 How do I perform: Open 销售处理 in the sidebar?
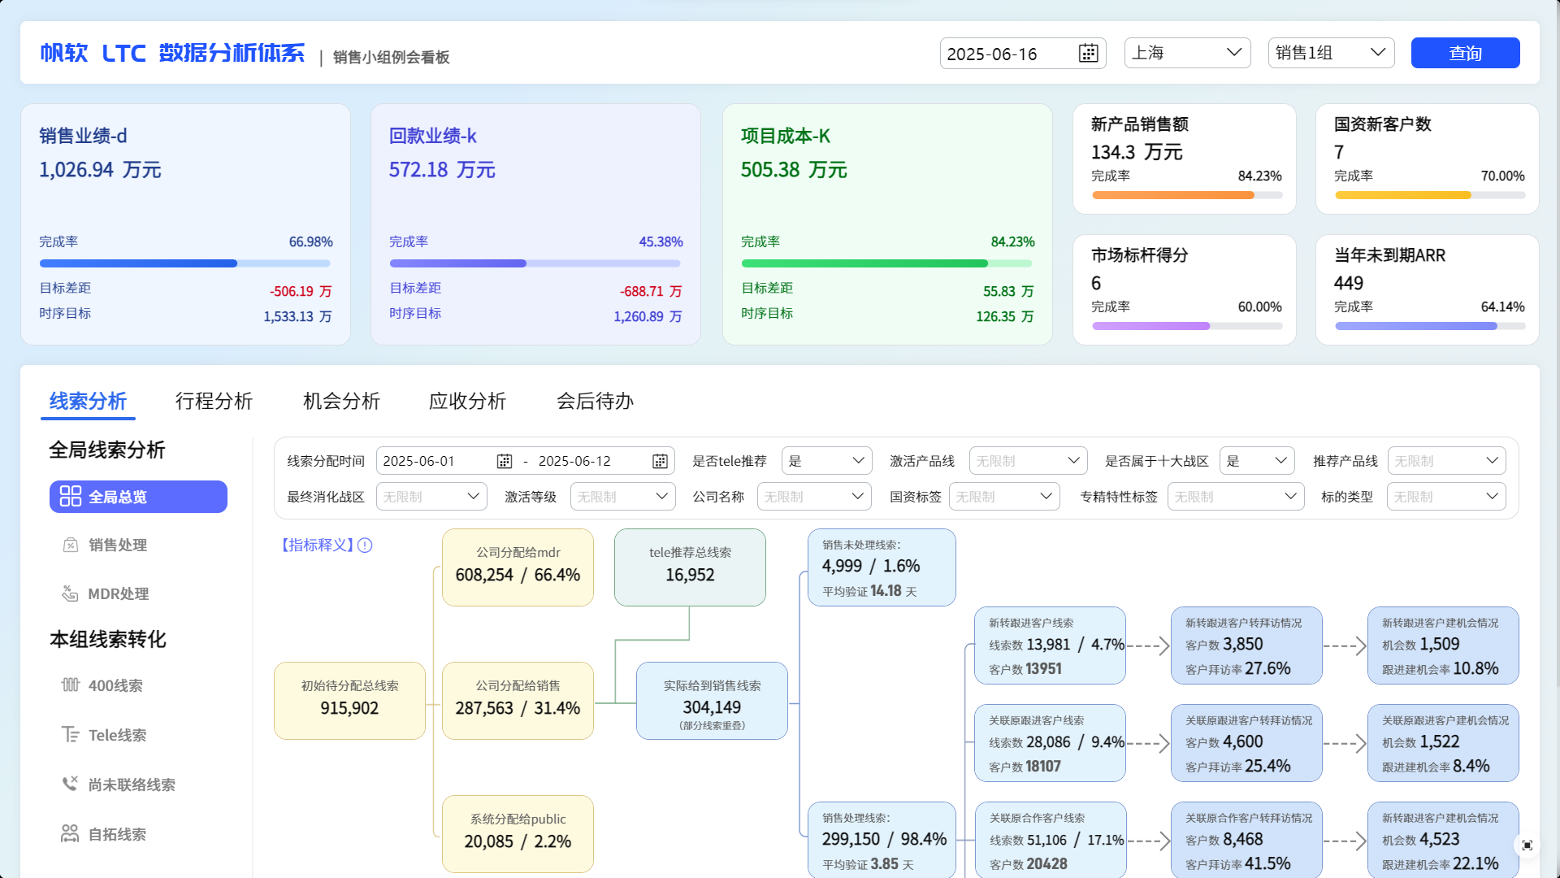[x=117, y=545]
